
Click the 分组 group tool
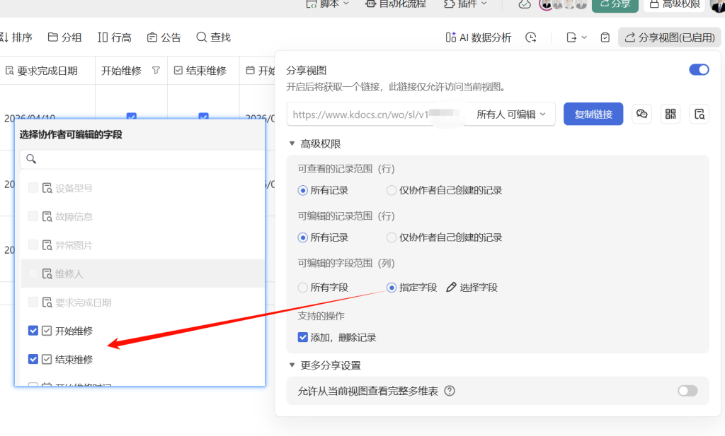[x=64, y=37]
